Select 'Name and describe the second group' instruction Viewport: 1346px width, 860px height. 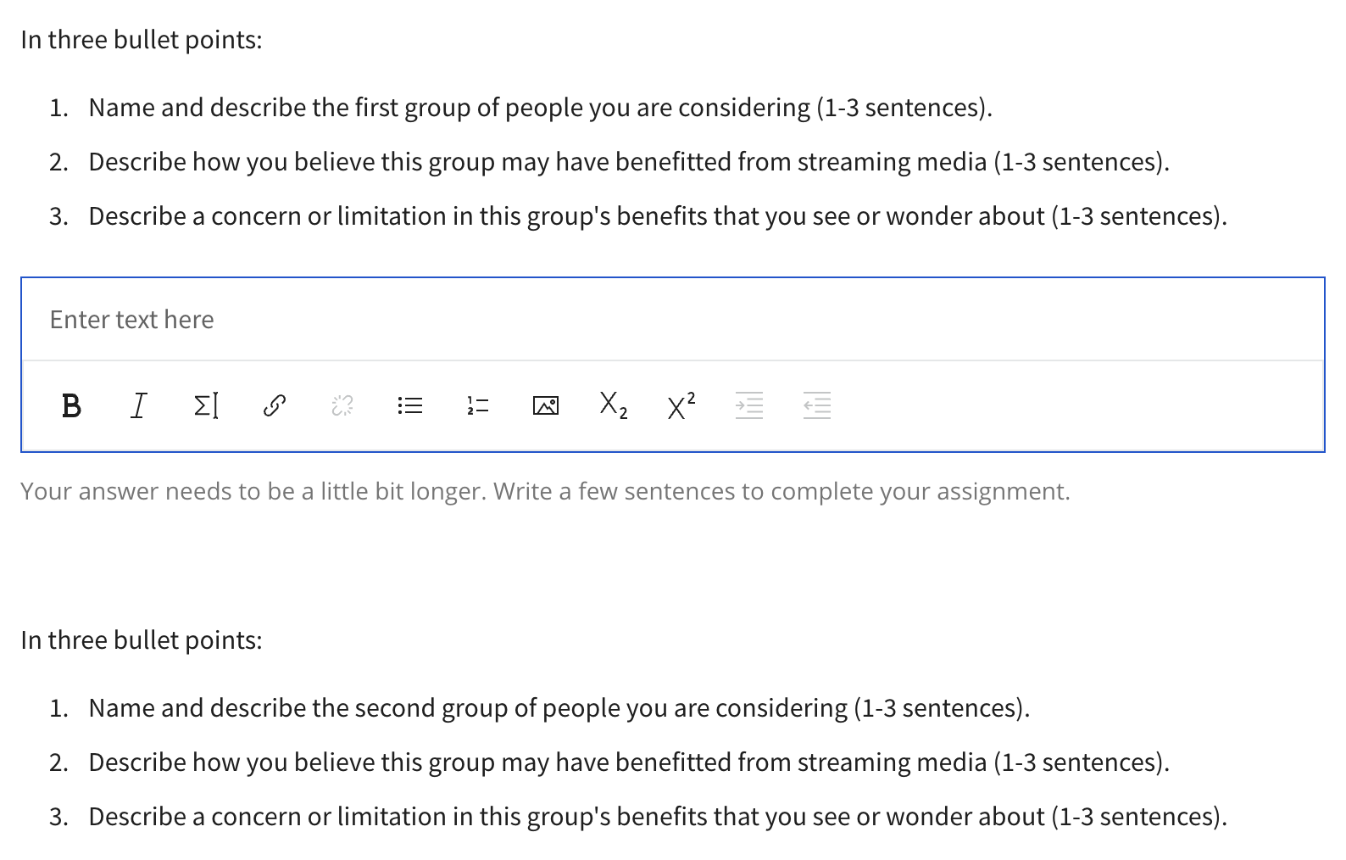(559, 707)
